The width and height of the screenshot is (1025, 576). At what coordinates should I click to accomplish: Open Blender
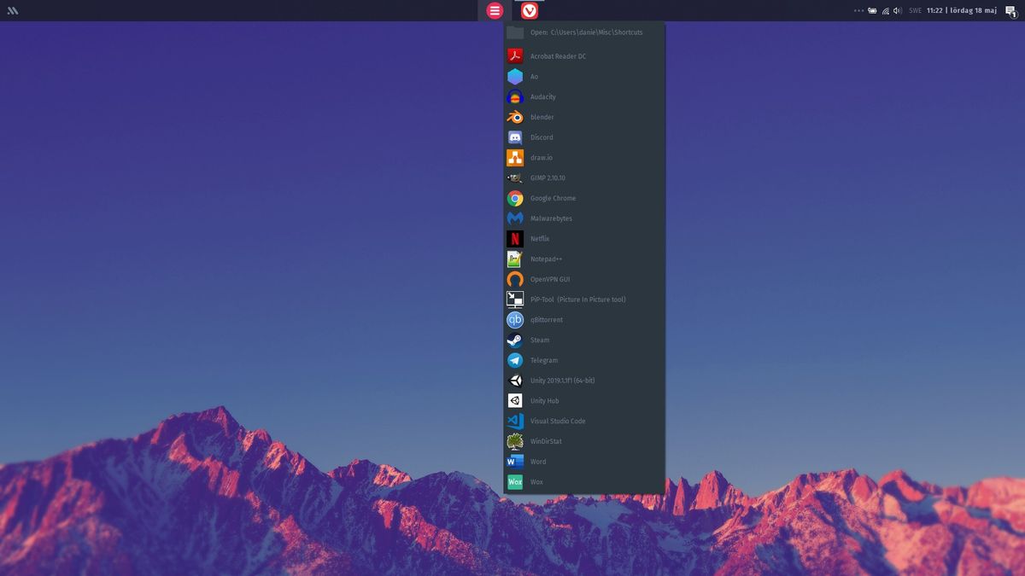(542, 117)
